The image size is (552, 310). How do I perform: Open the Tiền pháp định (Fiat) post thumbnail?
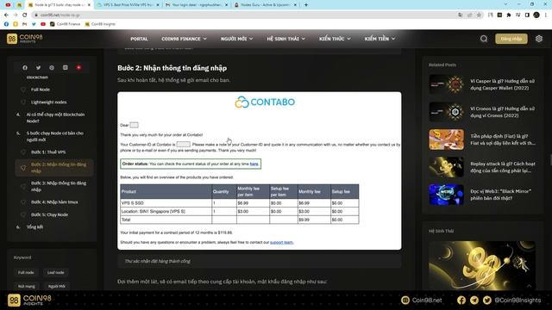446,139
